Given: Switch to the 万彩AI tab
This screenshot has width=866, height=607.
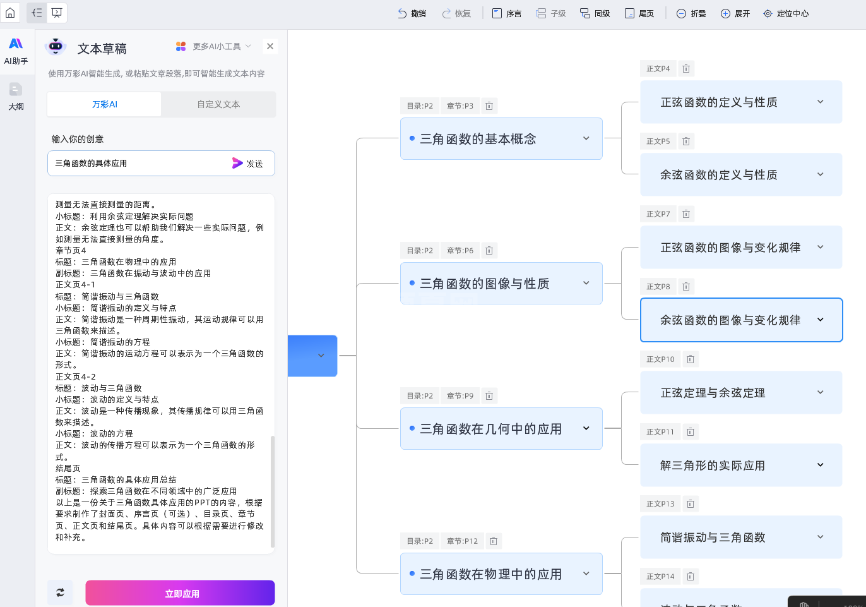Looking at the screenshot, I should (105, 104).
